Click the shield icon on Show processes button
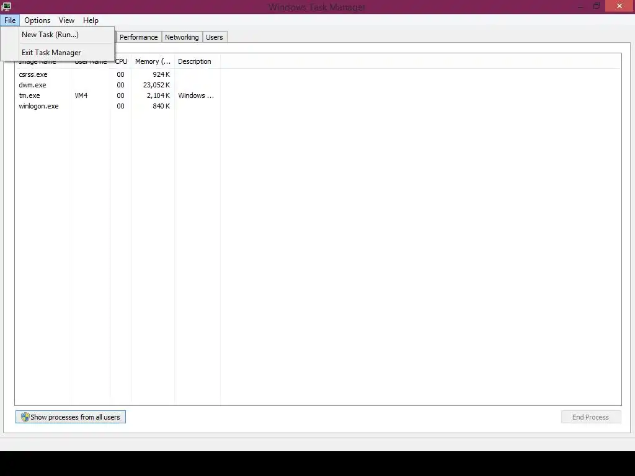The image size is (635, 476). (x=25, y=417)
